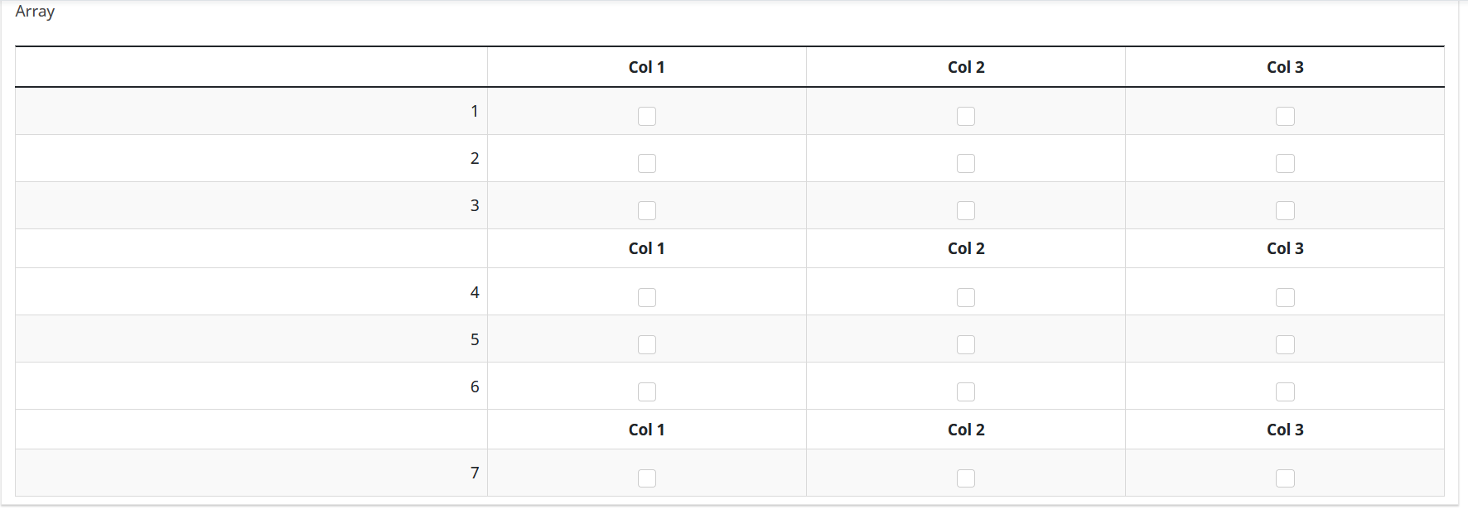The height and width of the screenshot is (514, 1468).
Task: Tick row 3 Col 2 box
Action: click(x=966, y=210)
